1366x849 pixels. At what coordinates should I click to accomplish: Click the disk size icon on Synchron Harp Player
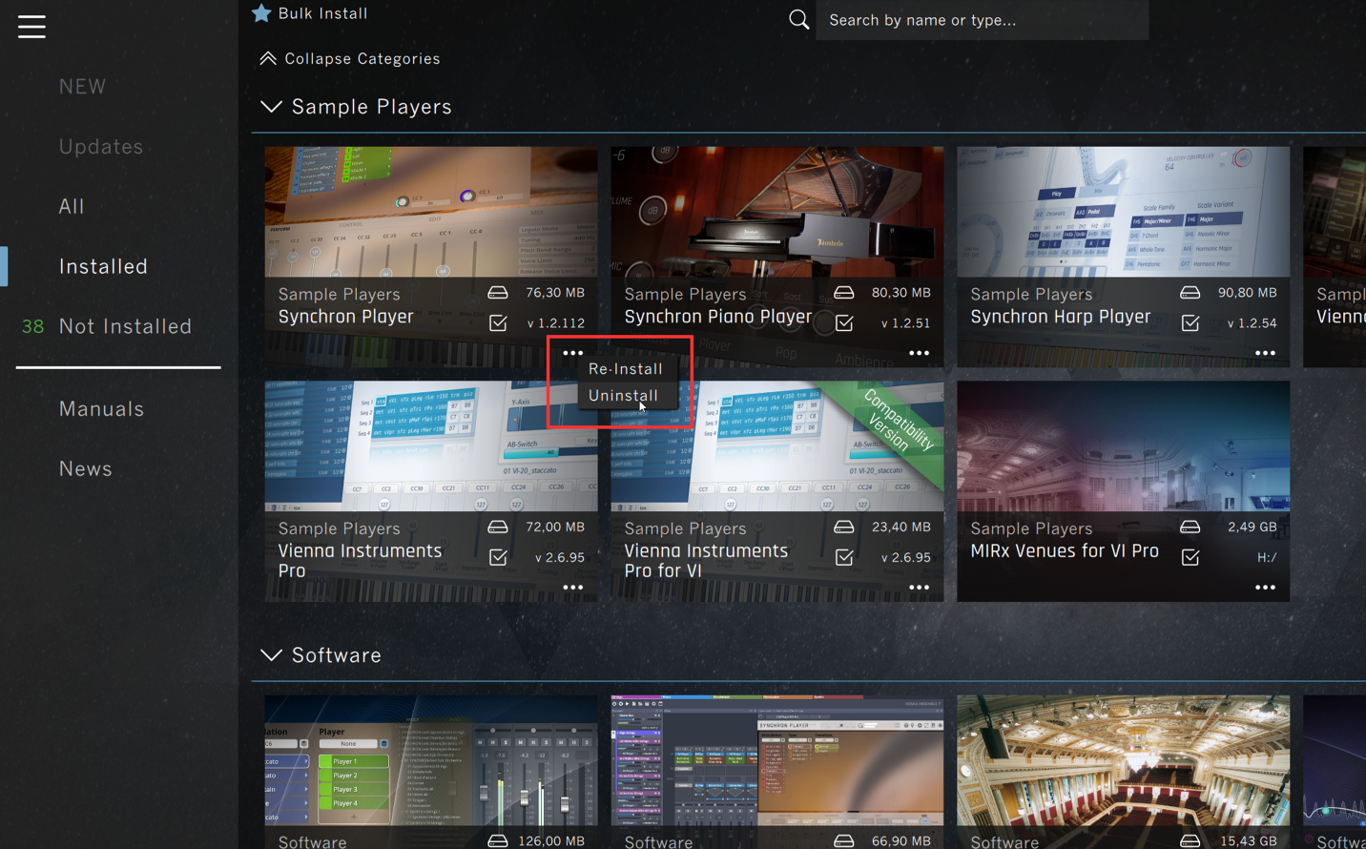pyautogui.click(x=1190, y=293)
